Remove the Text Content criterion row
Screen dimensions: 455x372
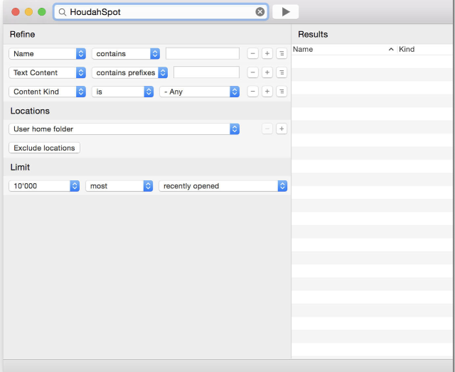[253, 72]
